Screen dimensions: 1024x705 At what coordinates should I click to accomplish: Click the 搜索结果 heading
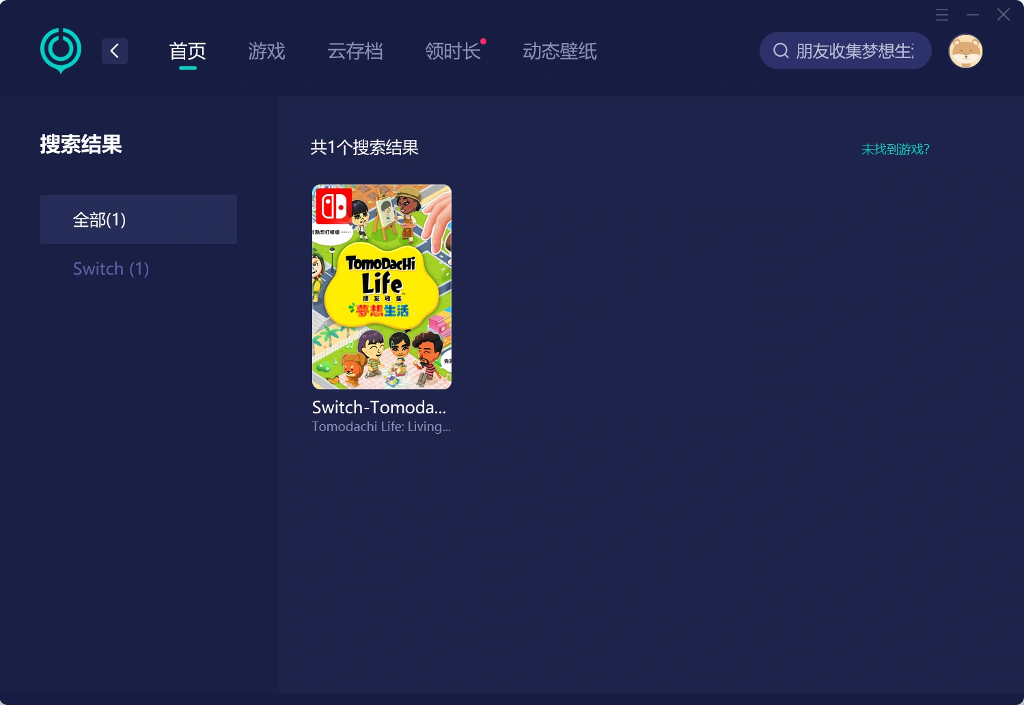coord(81,144)
